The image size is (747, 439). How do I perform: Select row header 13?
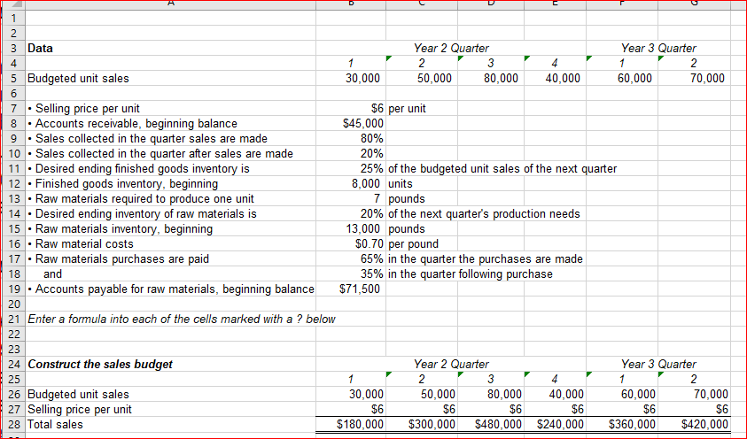13,198
